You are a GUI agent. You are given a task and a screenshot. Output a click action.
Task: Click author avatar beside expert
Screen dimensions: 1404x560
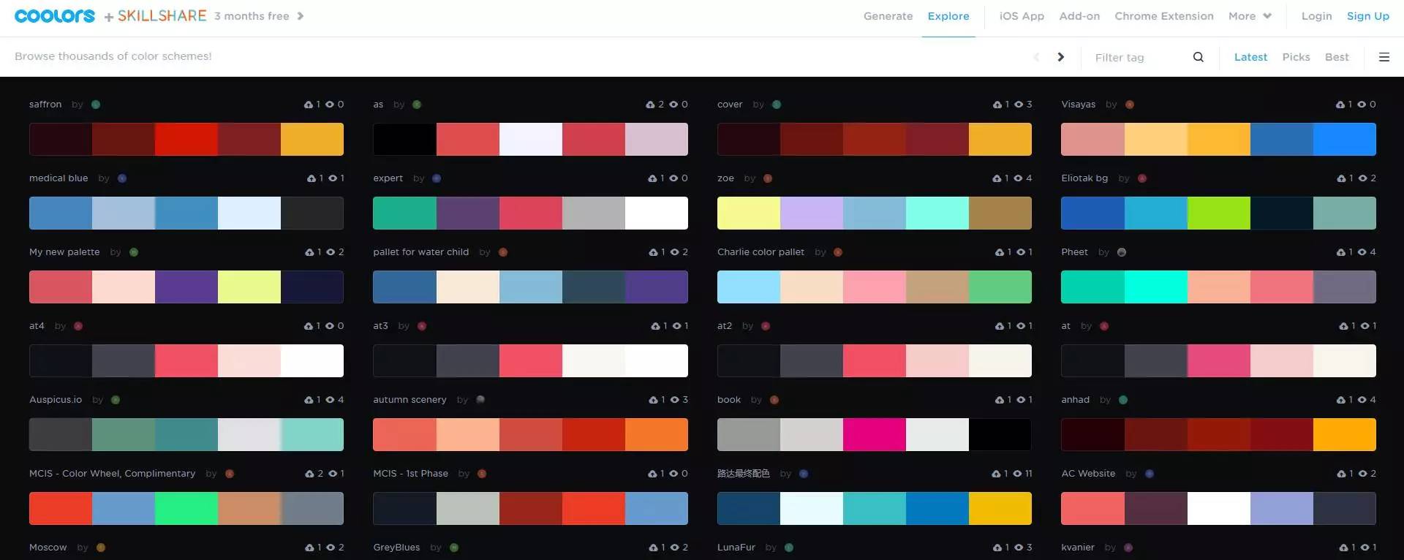point(437,178)
